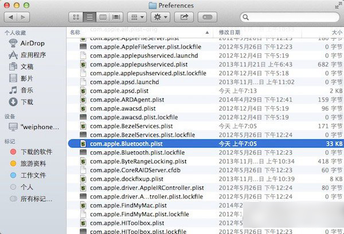Viewport: 344px width, 234px height.
Task: Toggle sort direction arrow in name column
Action: (x=207, y=33)
